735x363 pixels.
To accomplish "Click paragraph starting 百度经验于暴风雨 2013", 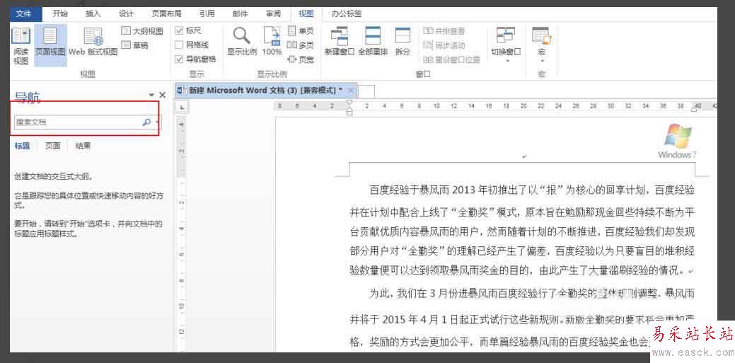I will click(522, 230).
